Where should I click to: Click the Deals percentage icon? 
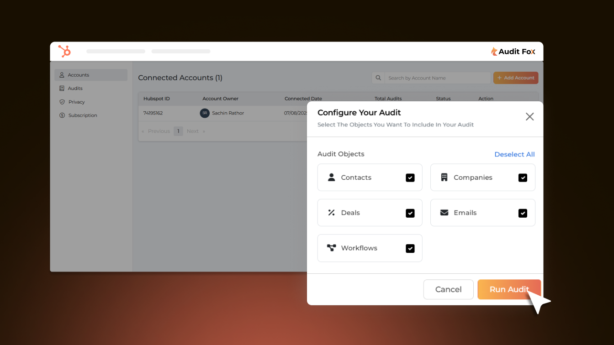point(331,213)
